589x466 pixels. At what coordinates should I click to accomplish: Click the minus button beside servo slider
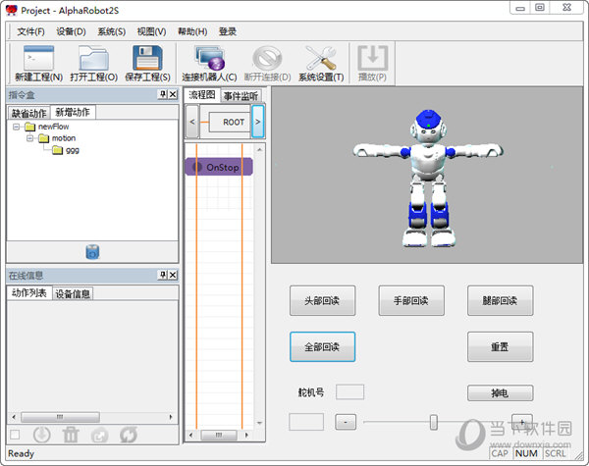pyautogui.click(x=346, y=422)
